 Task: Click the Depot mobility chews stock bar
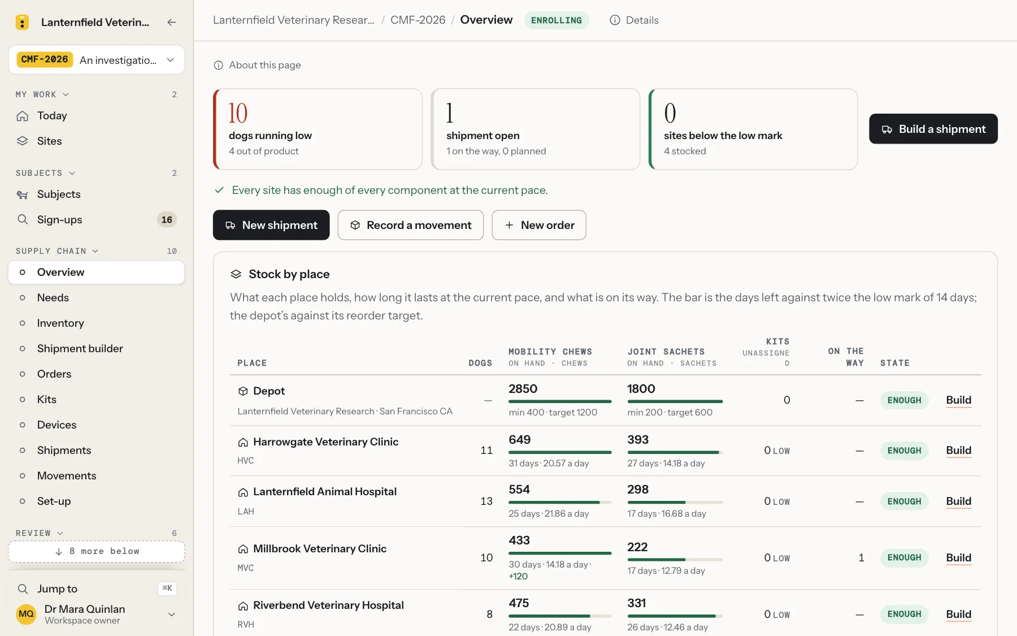click(560, 401)
